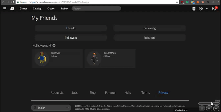This screenshot has height=112, width=221.
Task: Switch to the Friends tab
Action: click(x=71, y=28)
